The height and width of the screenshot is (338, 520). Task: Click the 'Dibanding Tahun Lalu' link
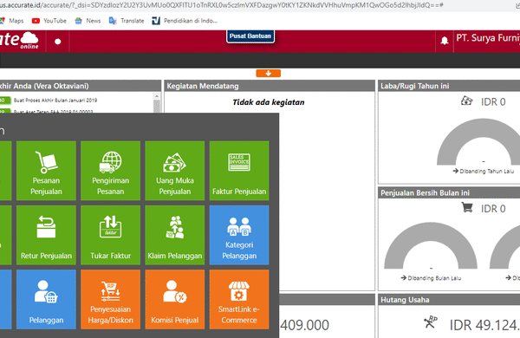[x=484, y=171]
